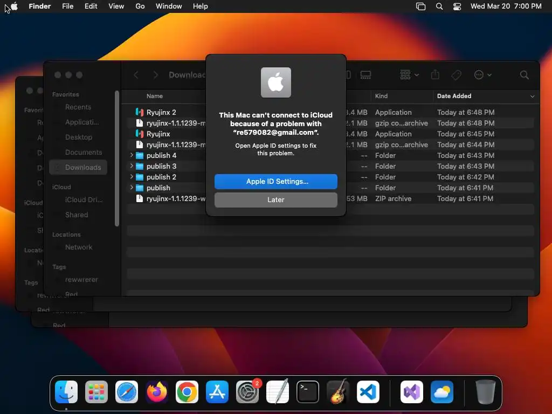Open the purple Visual Studio dock icon

pos(412,392)
